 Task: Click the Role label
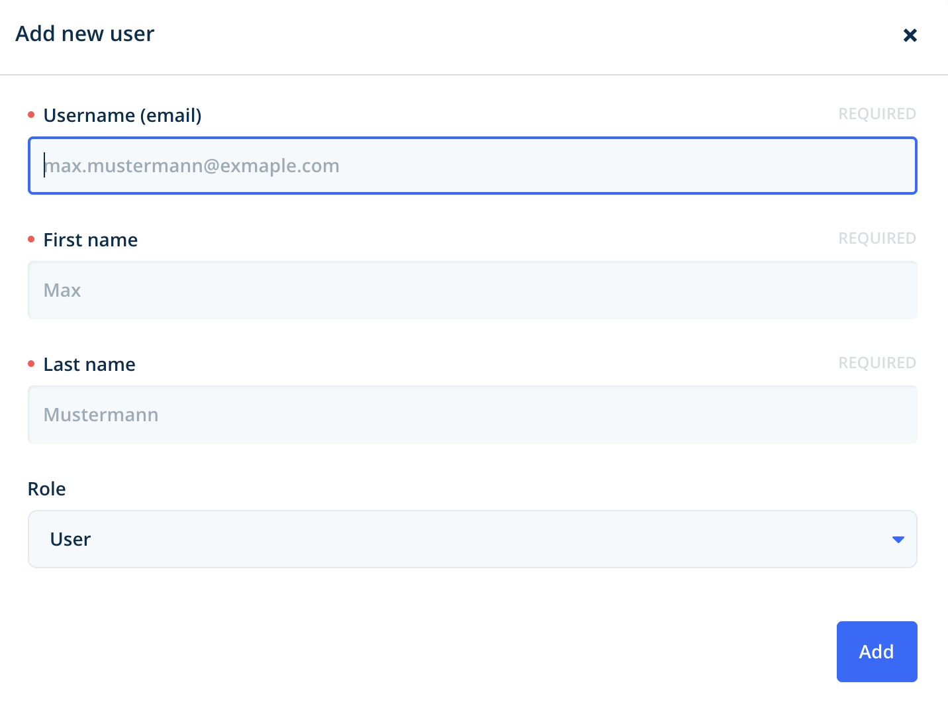47,489
